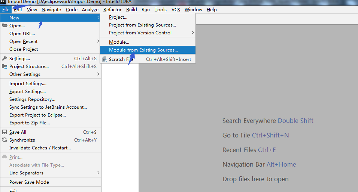The image size is (358, 192).
Task: Click the Synchronize refresh icon
Action: point(4,140)
